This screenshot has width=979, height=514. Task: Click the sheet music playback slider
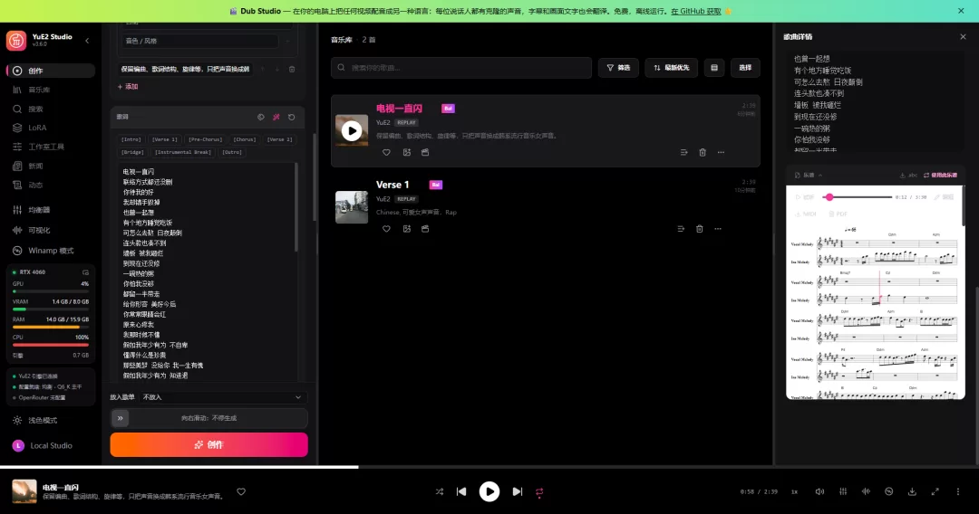(858, 197)
